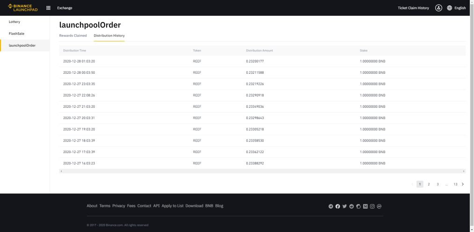The width and height of the screenshot is (474, 232).
Task: Open Ticket Claim History link
Action: (413, 8)
